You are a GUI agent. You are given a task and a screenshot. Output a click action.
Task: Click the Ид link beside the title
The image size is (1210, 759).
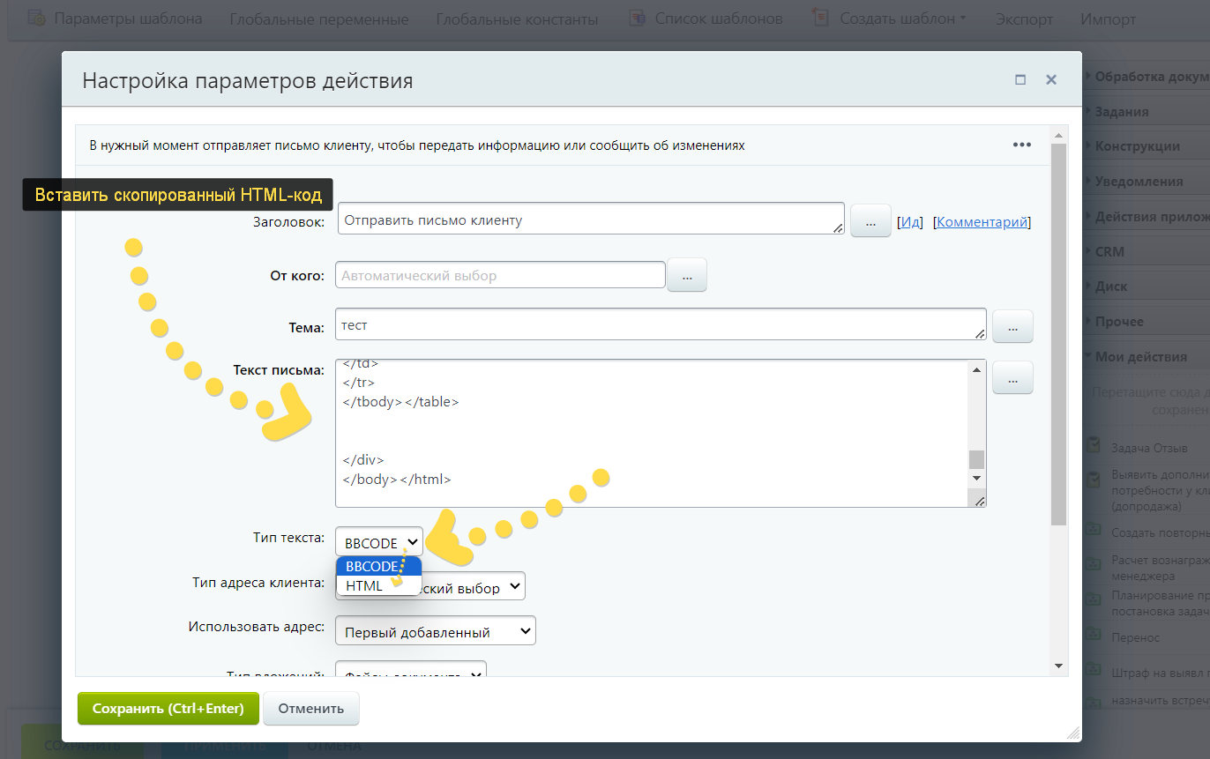click(909, 222)
